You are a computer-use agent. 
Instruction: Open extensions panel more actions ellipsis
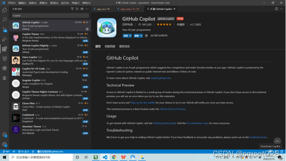pos(87,9)
